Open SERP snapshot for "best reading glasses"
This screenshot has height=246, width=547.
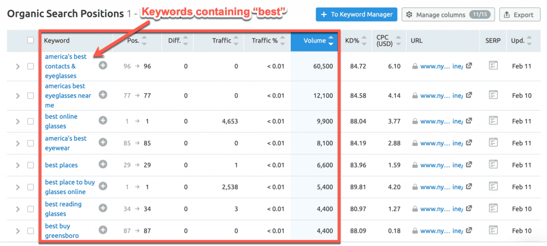[x=493, y=208]
